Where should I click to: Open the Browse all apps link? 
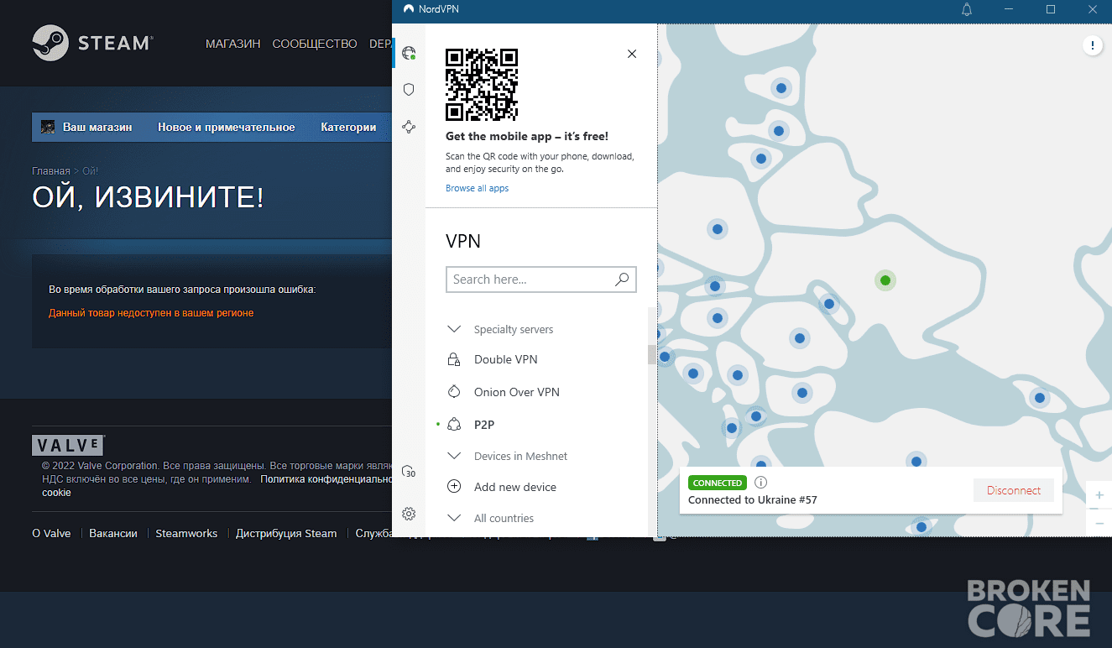(477, 188)
